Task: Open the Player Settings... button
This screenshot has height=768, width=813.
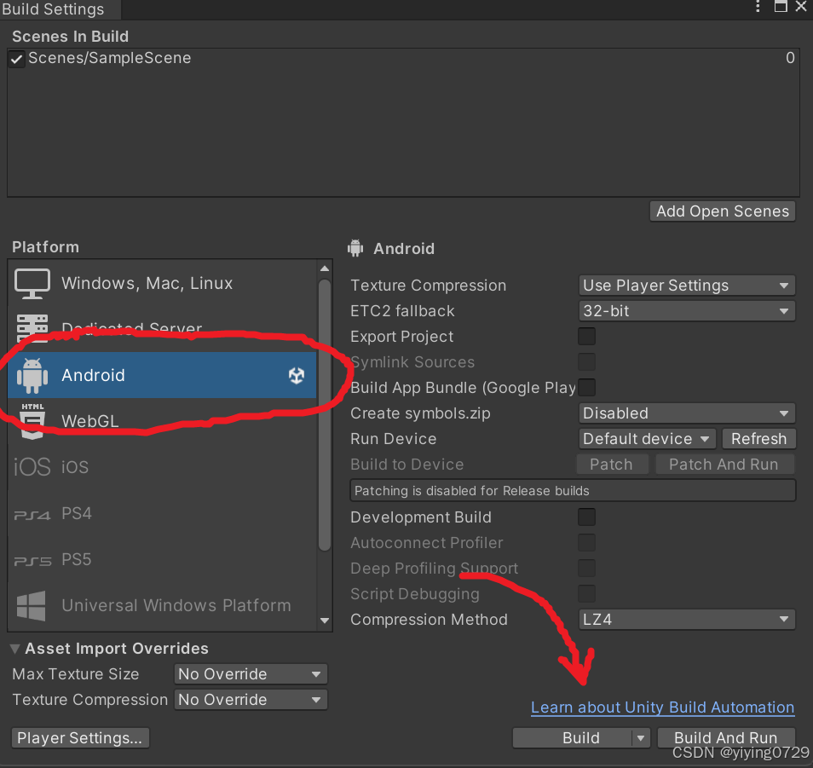Action: pos(80,738)
